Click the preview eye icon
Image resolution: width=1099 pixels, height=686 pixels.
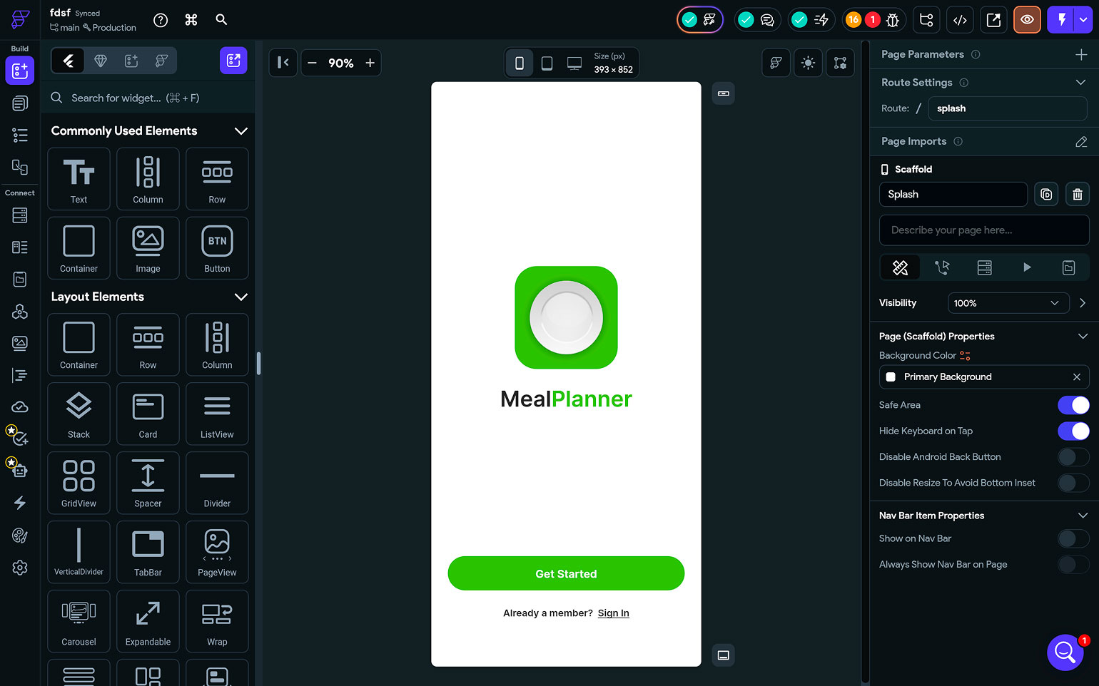(x=1027, y=20)
